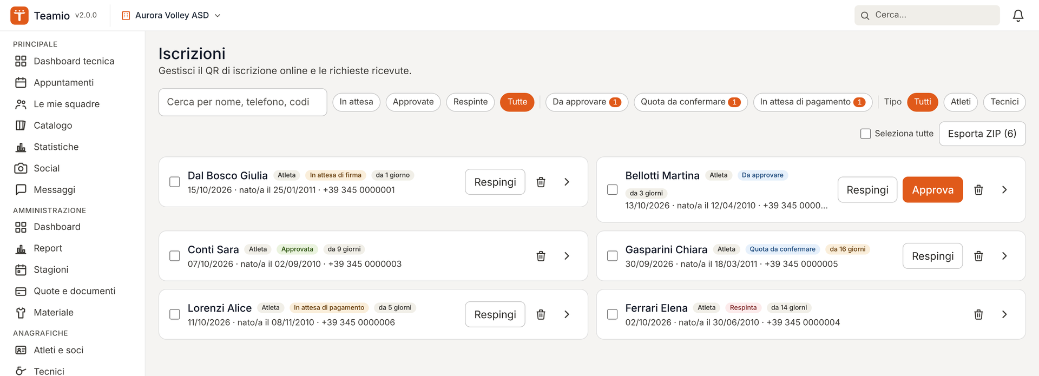
Task: Click the search magnifier icon in top bar
Action: pos(865,16)
